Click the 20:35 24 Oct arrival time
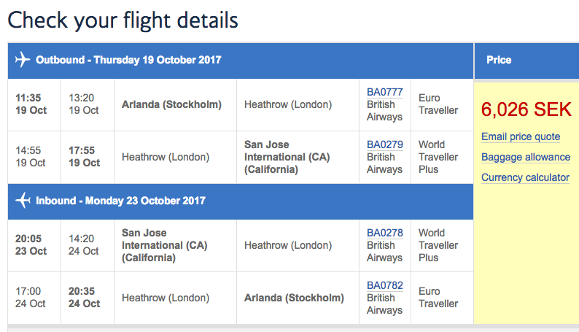This screenshot has height=332, width=579. (x=84, y=297)
